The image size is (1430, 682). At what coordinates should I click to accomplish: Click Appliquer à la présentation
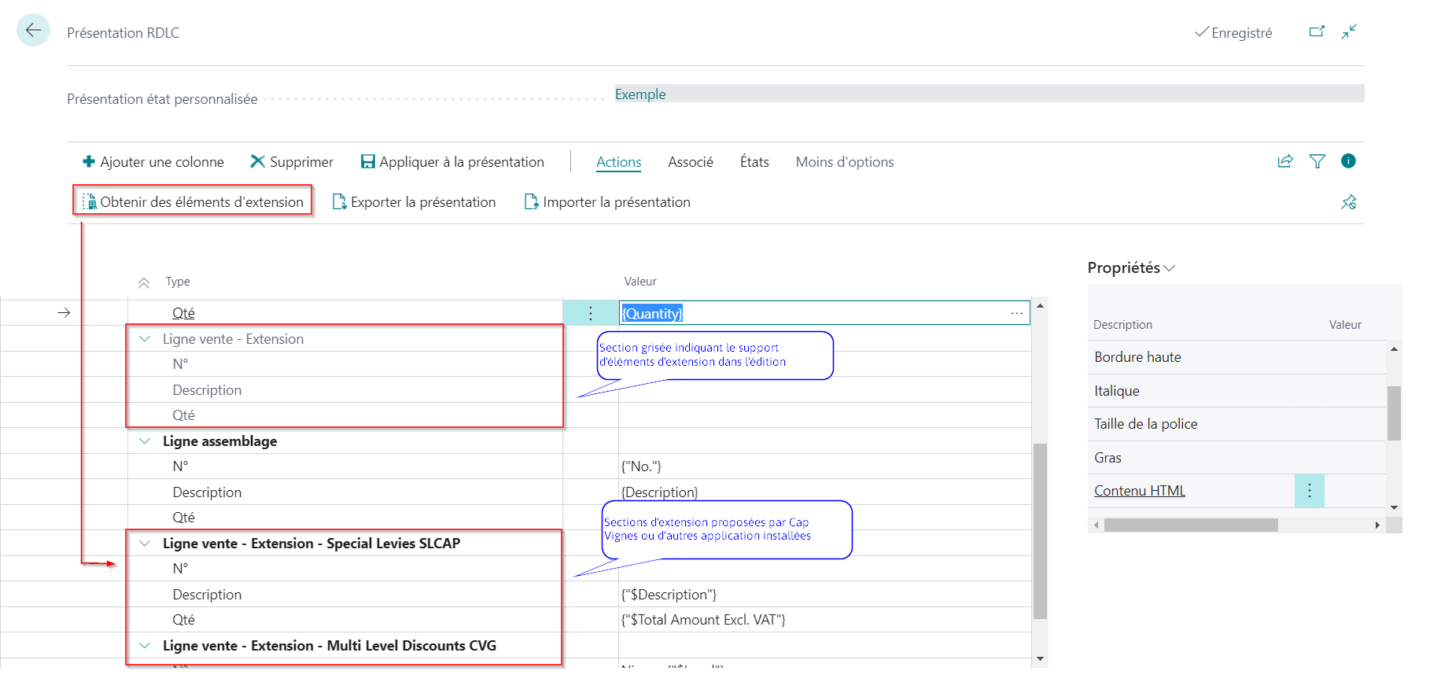coord(452,161)
